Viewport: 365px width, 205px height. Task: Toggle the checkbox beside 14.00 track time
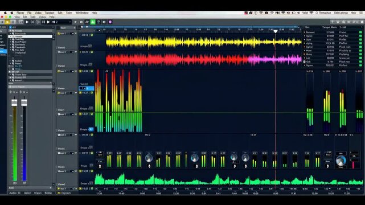80,71
